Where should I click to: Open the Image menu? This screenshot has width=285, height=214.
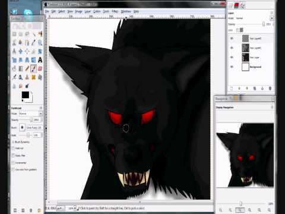78,11
